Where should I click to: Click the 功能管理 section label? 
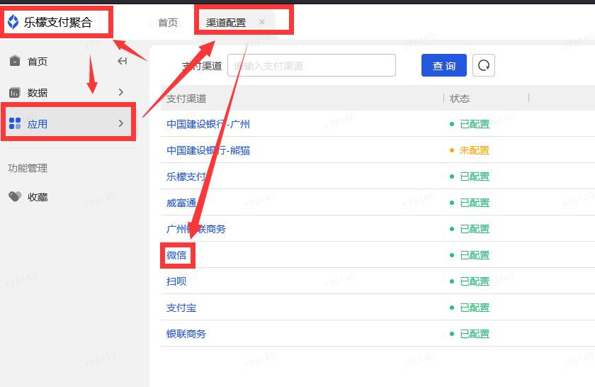coord(28,168)
